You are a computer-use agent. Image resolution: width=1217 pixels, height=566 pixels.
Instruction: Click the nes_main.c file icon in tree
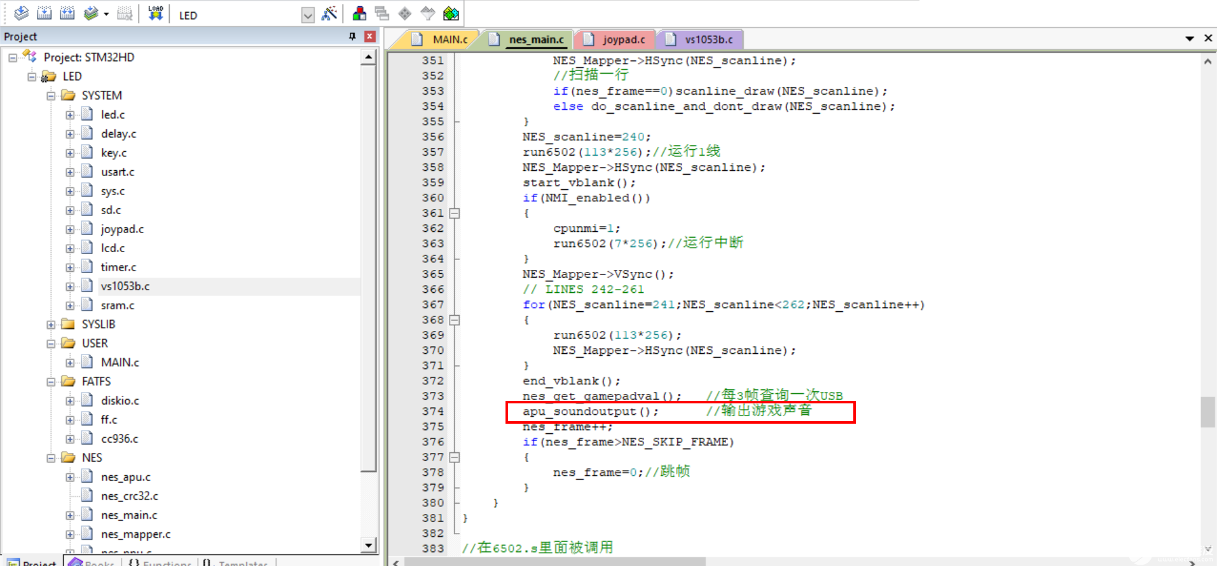pos(88,515)
